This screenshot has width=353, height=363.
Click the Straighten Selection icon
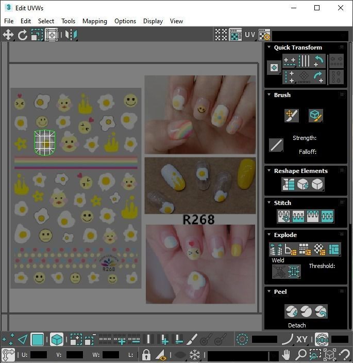pos(288,184)
